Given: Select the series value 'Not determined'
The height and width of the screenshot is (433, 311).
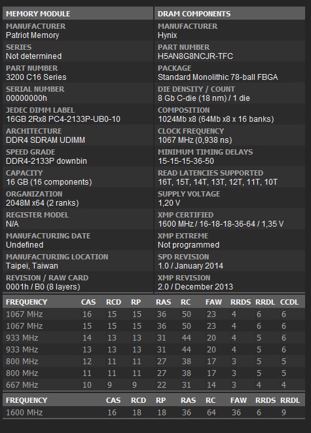Looking at the screenshot, I should [x=33, y=56].
